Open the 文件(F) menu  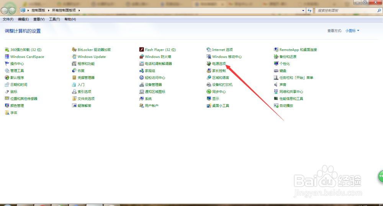coord(8,19)
